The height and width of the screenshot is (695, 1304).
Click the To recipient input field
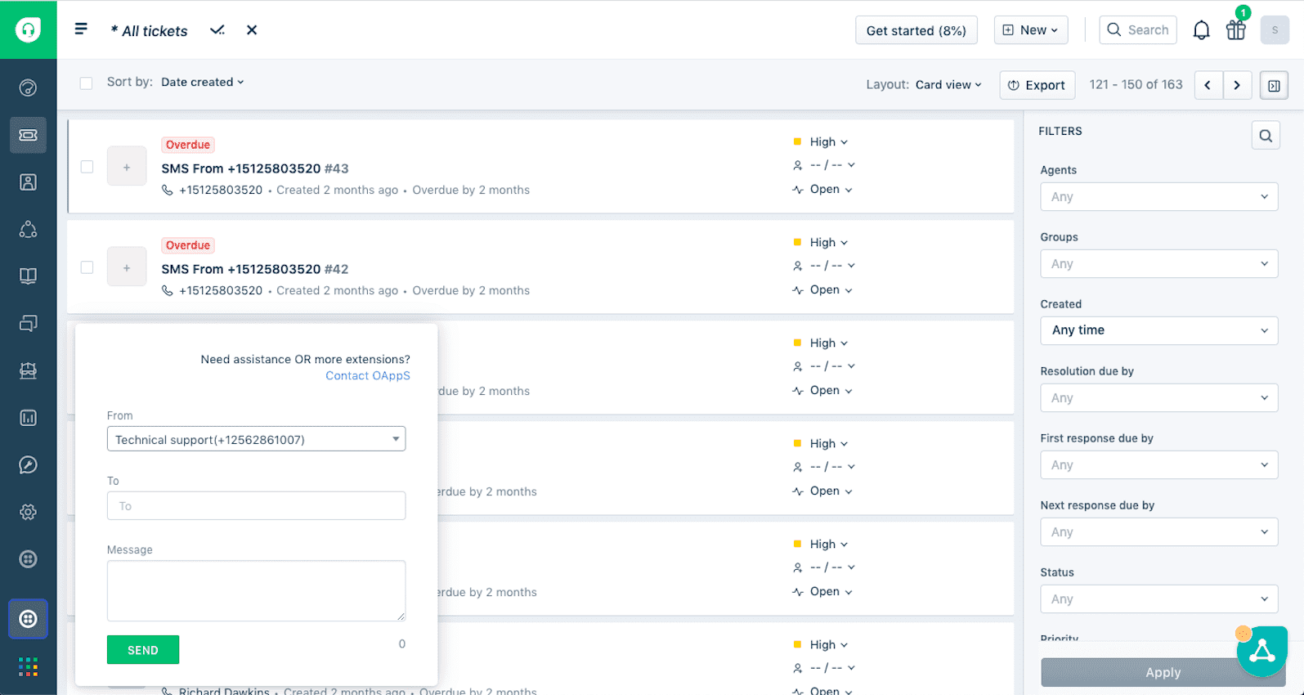click(x=256, y=505)
